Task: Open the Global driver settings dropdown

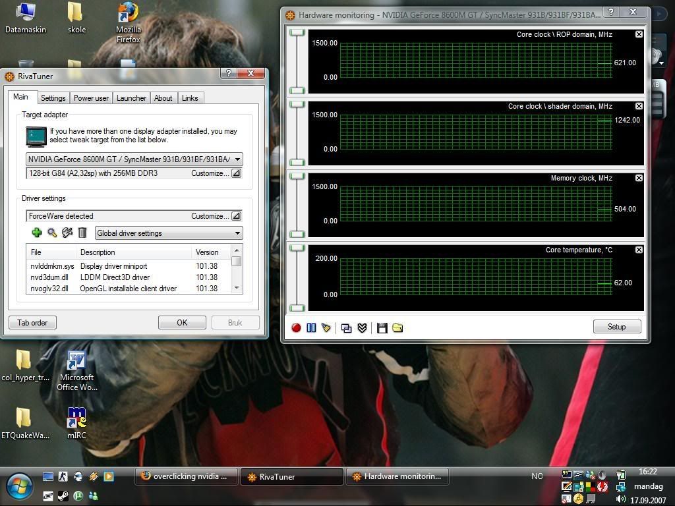Action: [169, 233]
